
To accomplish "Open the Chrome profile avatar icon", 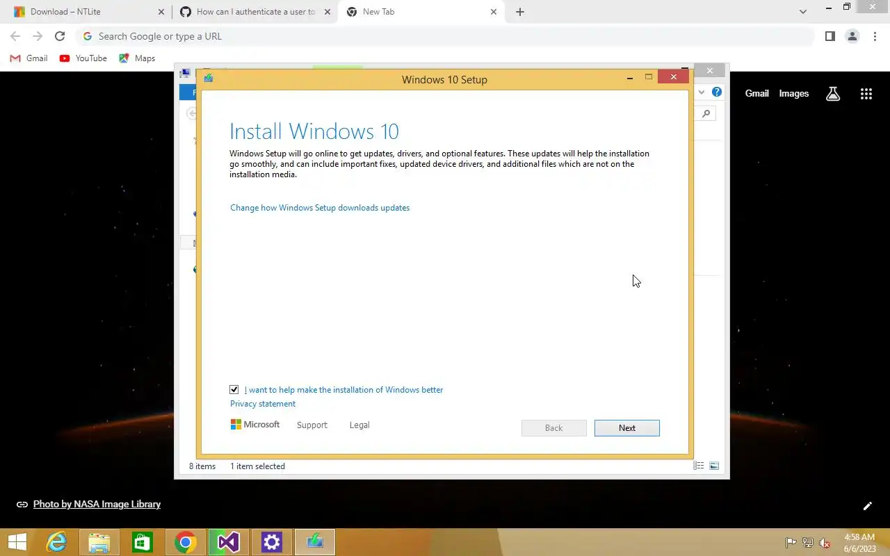I will tap(852, 36).
